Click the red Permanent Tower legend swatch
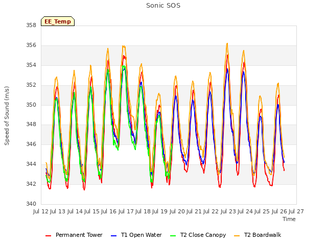The height and width of the screenshot is (245, 327). (49, 236)
